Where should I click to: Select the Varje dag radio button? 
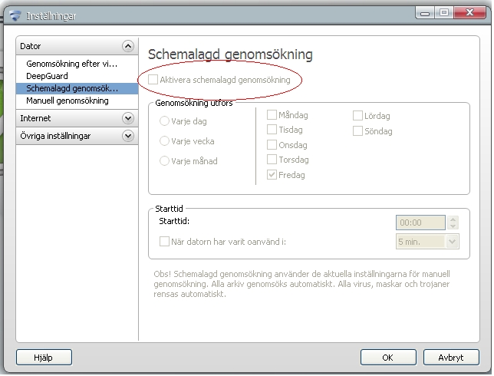[x=164, y=121]
